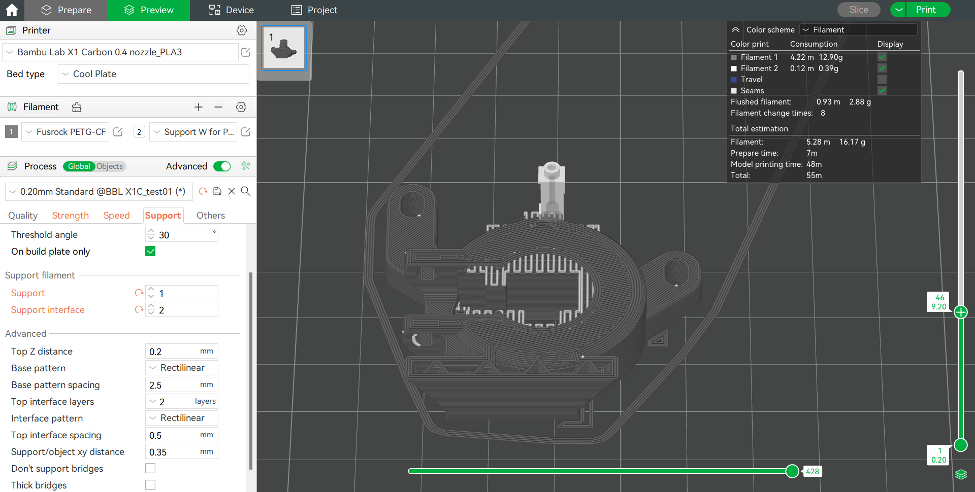Click the Home icon
This screenshot has width=975, height=492.
click(x=12, y=10)
